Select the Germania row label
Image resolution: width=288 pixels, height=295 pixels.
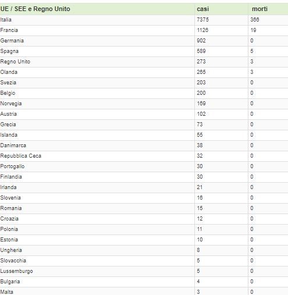pyautogui.click(x=12, y=41)
